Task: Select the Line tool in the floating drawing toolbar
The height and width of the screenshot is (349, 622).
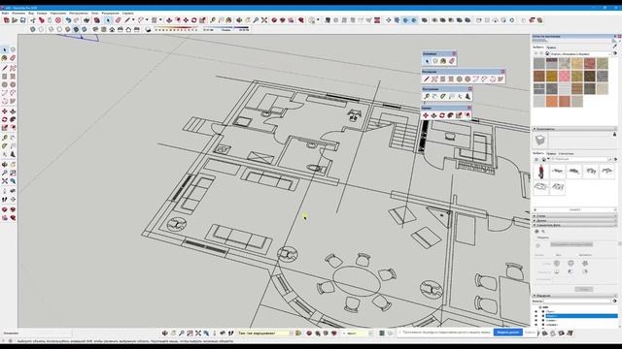Action: point(427,79)
